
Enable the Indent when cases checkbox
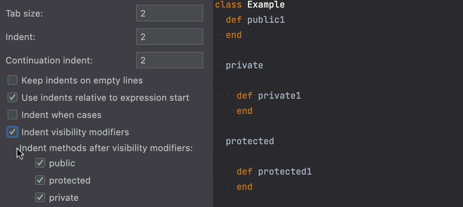coord(12,115)
